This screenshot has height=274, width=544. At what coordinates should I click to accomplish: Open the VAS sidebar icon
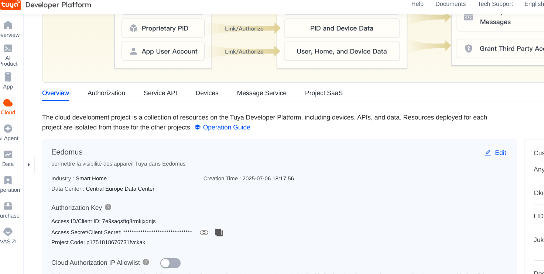point(8,232)
